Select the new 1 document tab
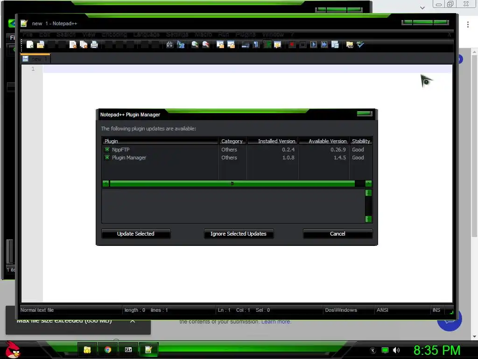Screen dimensions: 478x359 (x=35, y=59)
